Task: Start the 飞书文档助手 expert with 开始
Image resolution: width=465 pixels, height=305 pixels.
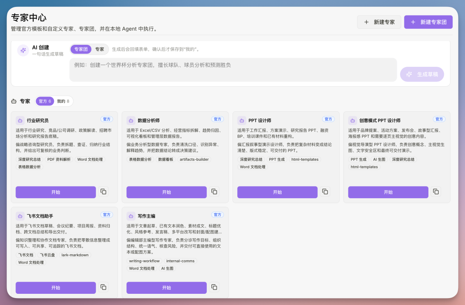Action: [56, 288]
